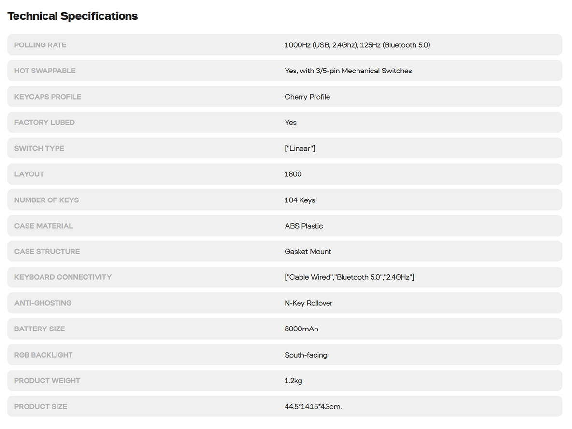Click the N-Key Rollover value

pyautogui.click(x=308, y=303)
